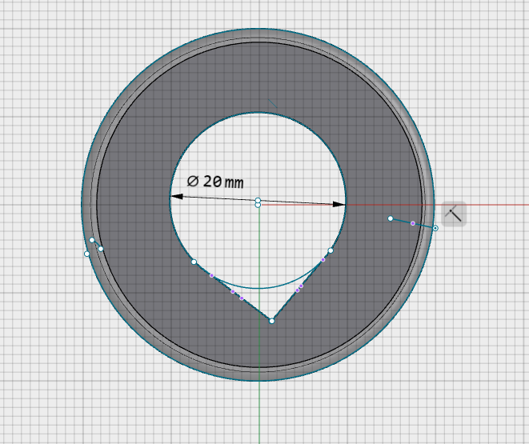Select the left tangent point where teardrop meets circle

tap(194, 262)
